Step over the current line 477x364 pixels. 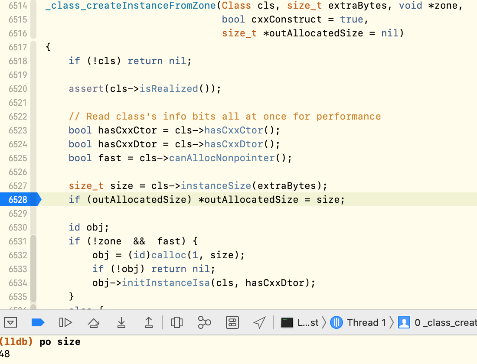tap(94, 322)
